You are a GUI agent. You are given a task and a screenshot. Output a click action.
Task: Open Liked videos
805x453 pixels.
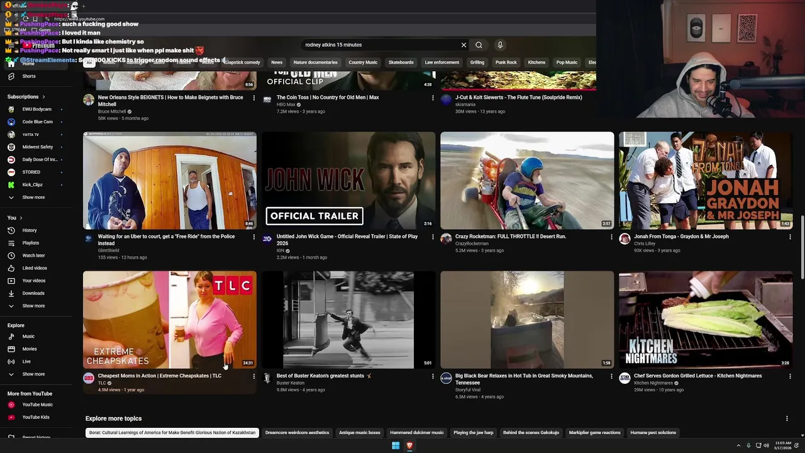pyautogui.click(x=35, y=268)
